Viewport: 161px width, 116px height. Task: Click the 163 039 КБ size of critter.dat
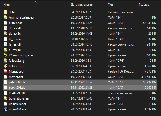click(x=149, y=23)
